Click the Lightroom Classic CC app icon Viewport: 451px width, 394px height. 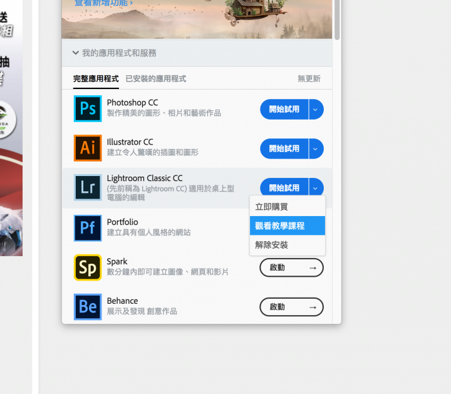tap(88, 187)
